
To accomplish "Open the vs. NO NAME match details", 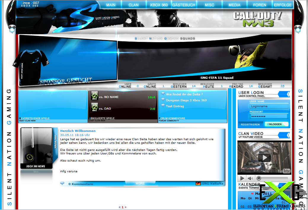I will (108, 97).
